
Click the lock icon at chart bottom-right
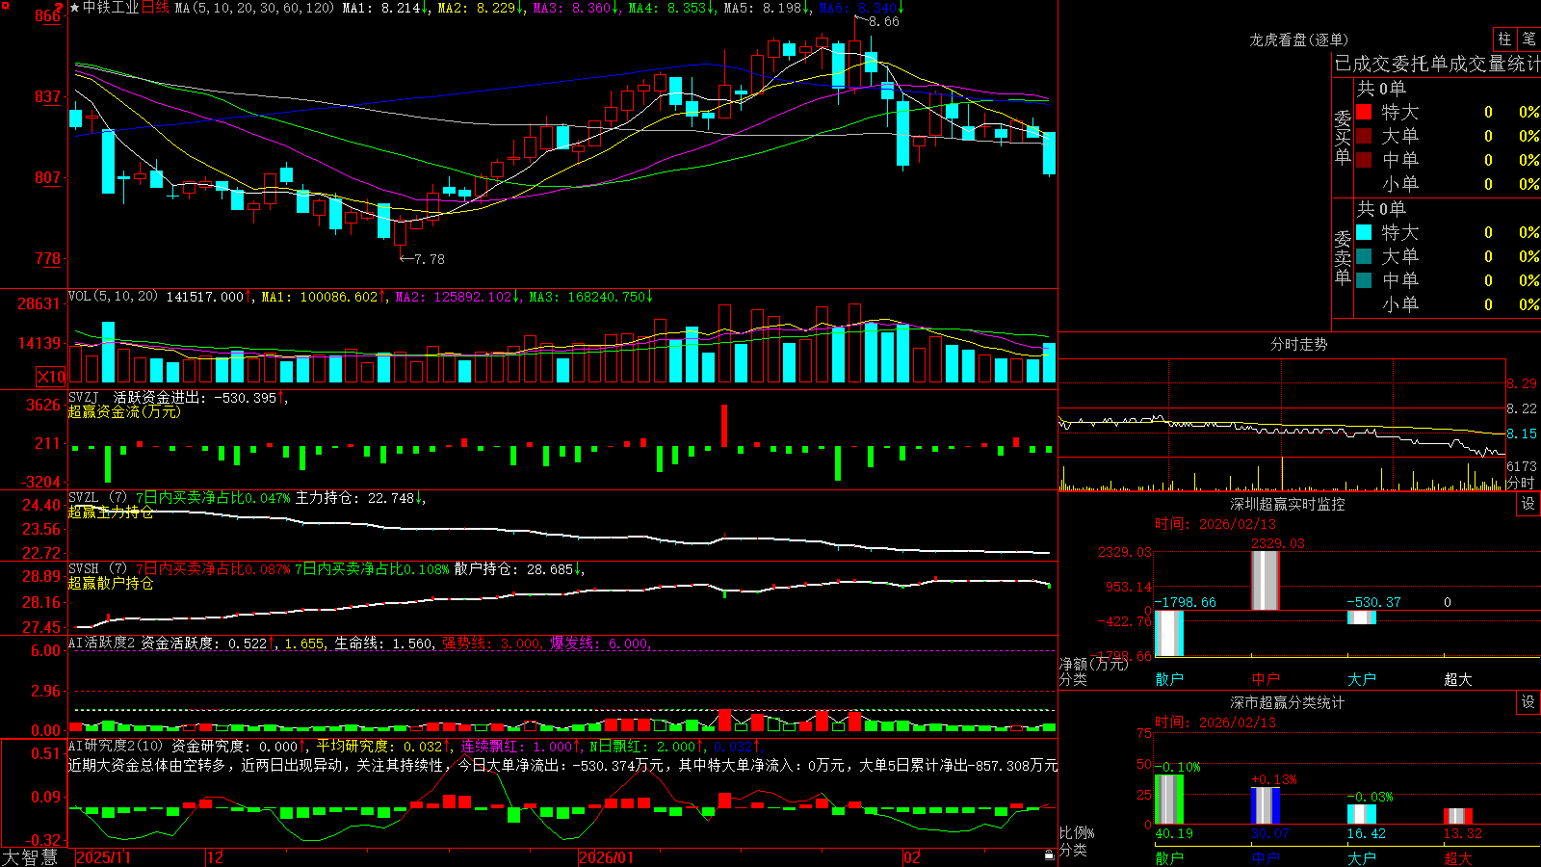(1050, 854)
